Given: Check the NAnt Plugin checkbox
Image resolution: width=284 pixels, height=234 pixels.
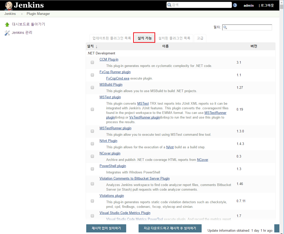Looking at the screenshot, I should [x=92, y=144].
